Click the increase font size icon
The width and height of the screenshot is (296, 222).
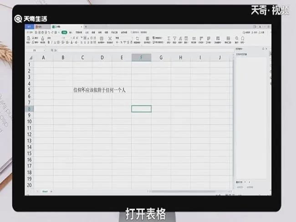(74, 38)
